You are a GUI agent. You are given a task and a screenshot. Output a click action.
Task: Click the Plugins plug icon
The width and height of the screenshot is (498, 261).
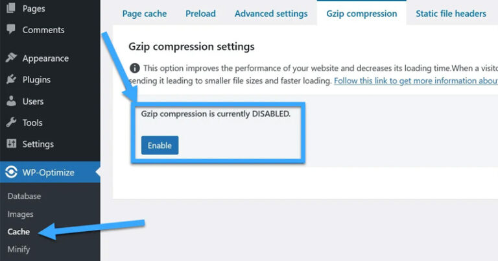[11, 80]
